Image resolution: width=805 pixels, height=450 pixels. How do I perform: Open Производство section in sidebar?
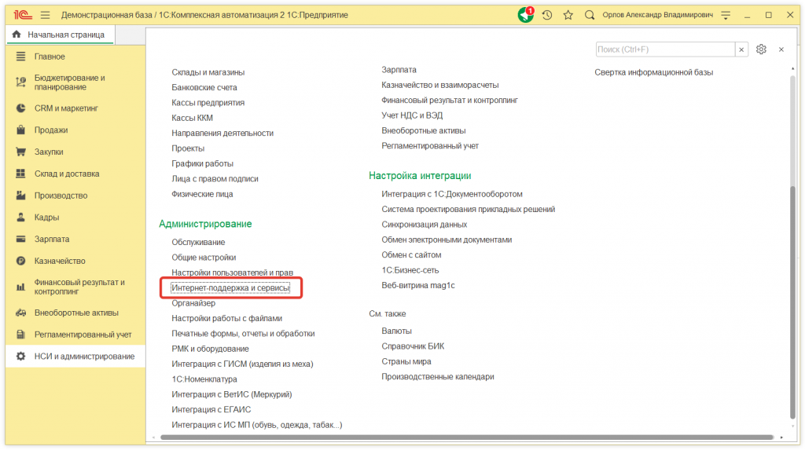coord(75,196)
